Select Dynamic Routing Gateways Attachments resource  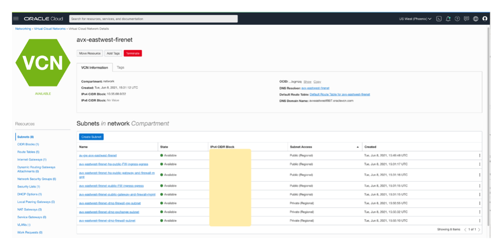pos(36,169)
